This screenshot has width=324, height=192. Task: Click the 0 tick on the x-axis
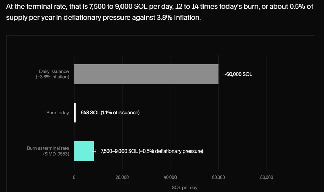[74, 177]
